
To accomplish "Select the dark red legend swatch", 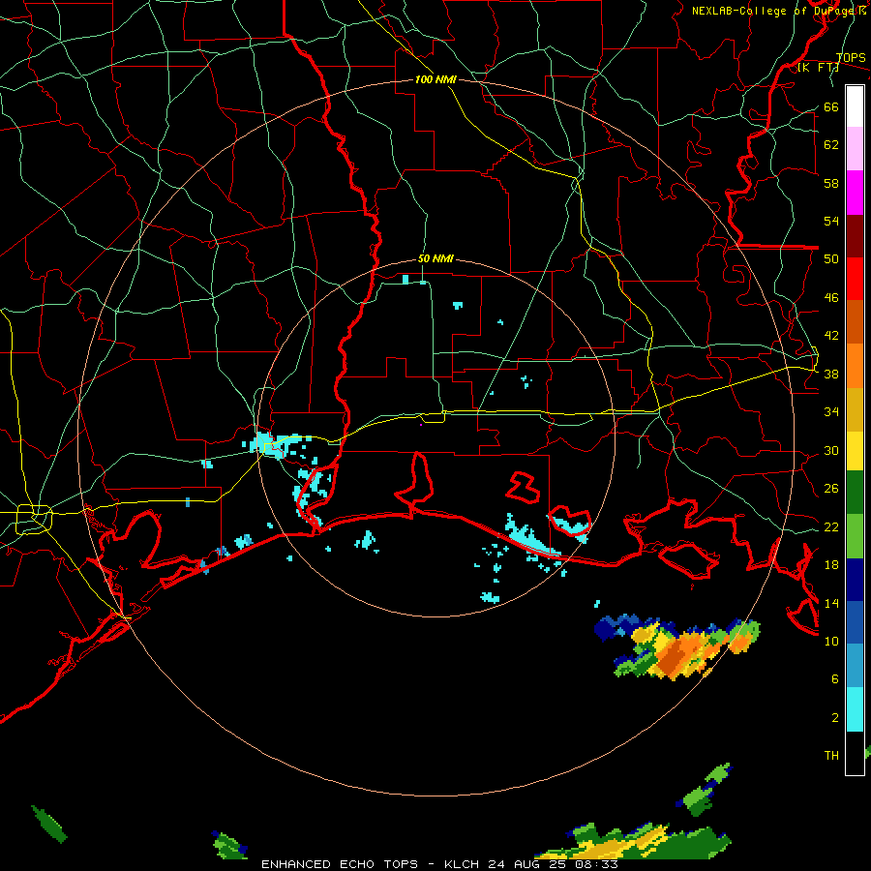I will click(855, 236).
